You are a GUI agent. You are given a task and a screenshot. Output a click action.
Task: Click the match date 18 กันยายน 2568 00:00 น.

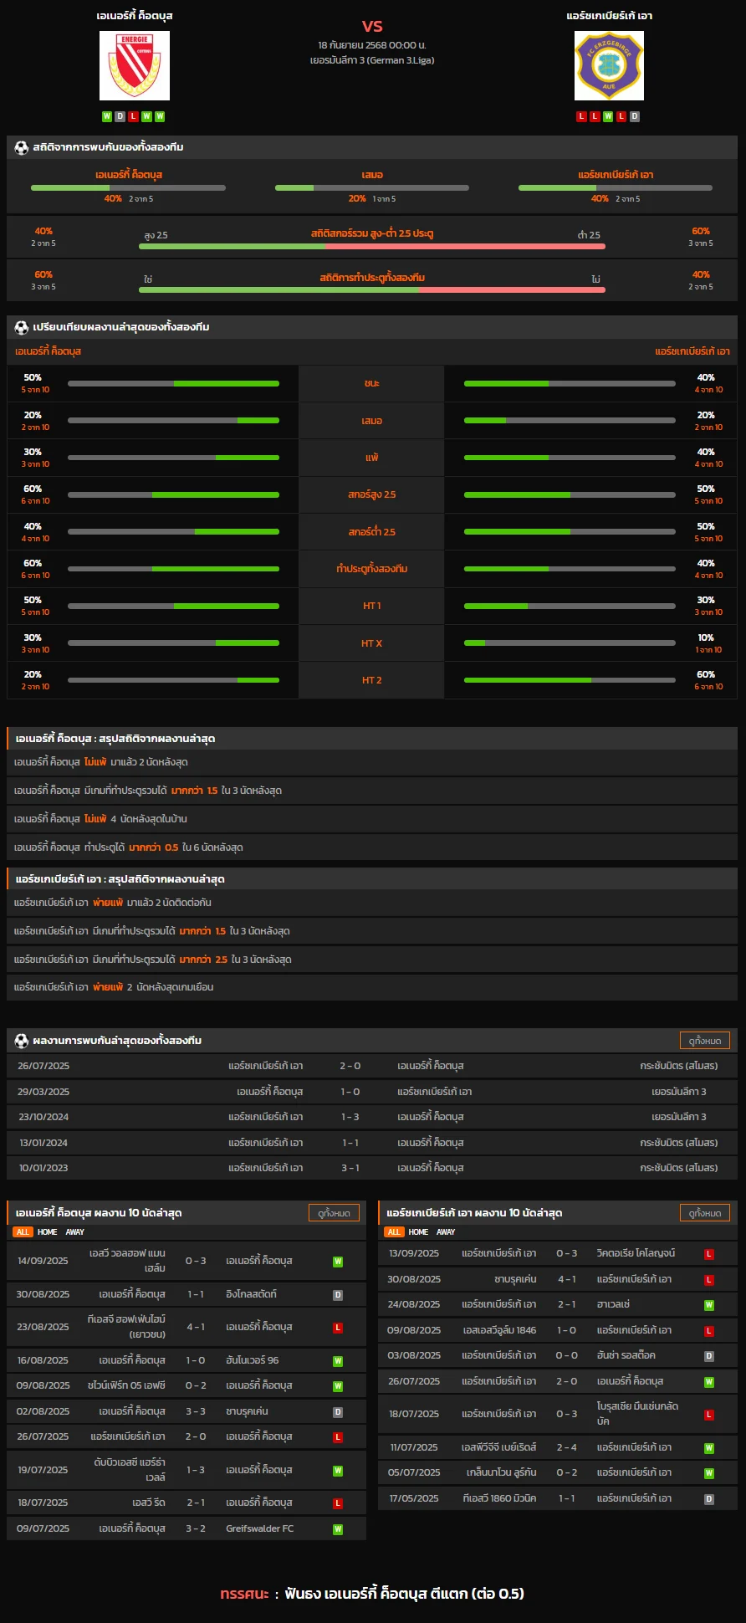pyautogui.click(x=372, y=45)
